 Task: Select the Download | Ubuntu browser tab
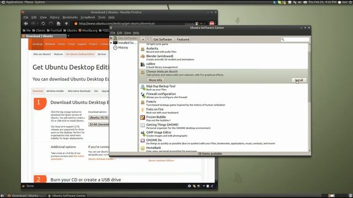pyautogui.click(x=44, y=36)
